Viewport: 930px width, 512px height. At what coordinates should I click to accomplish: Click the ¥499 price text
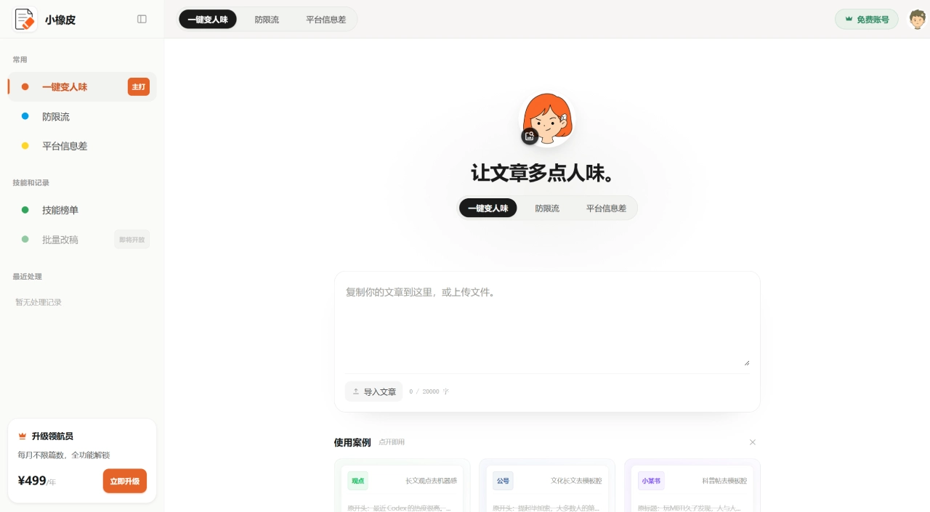pos(32,481)
